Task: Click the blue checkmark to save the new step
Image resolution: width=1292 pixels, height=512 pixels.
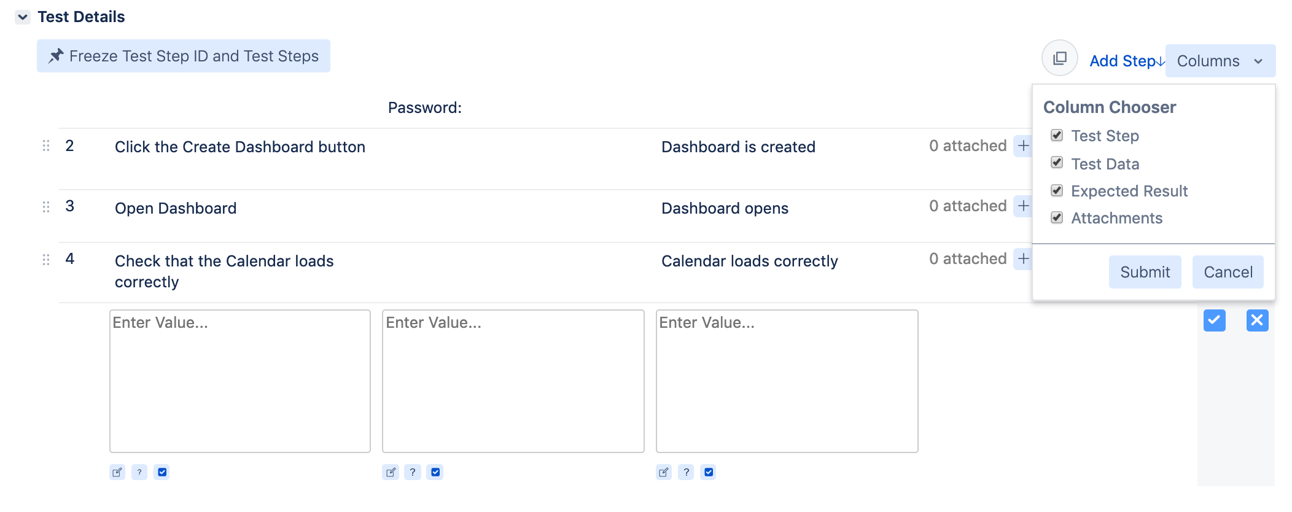Action: (x=1214, y=320)
